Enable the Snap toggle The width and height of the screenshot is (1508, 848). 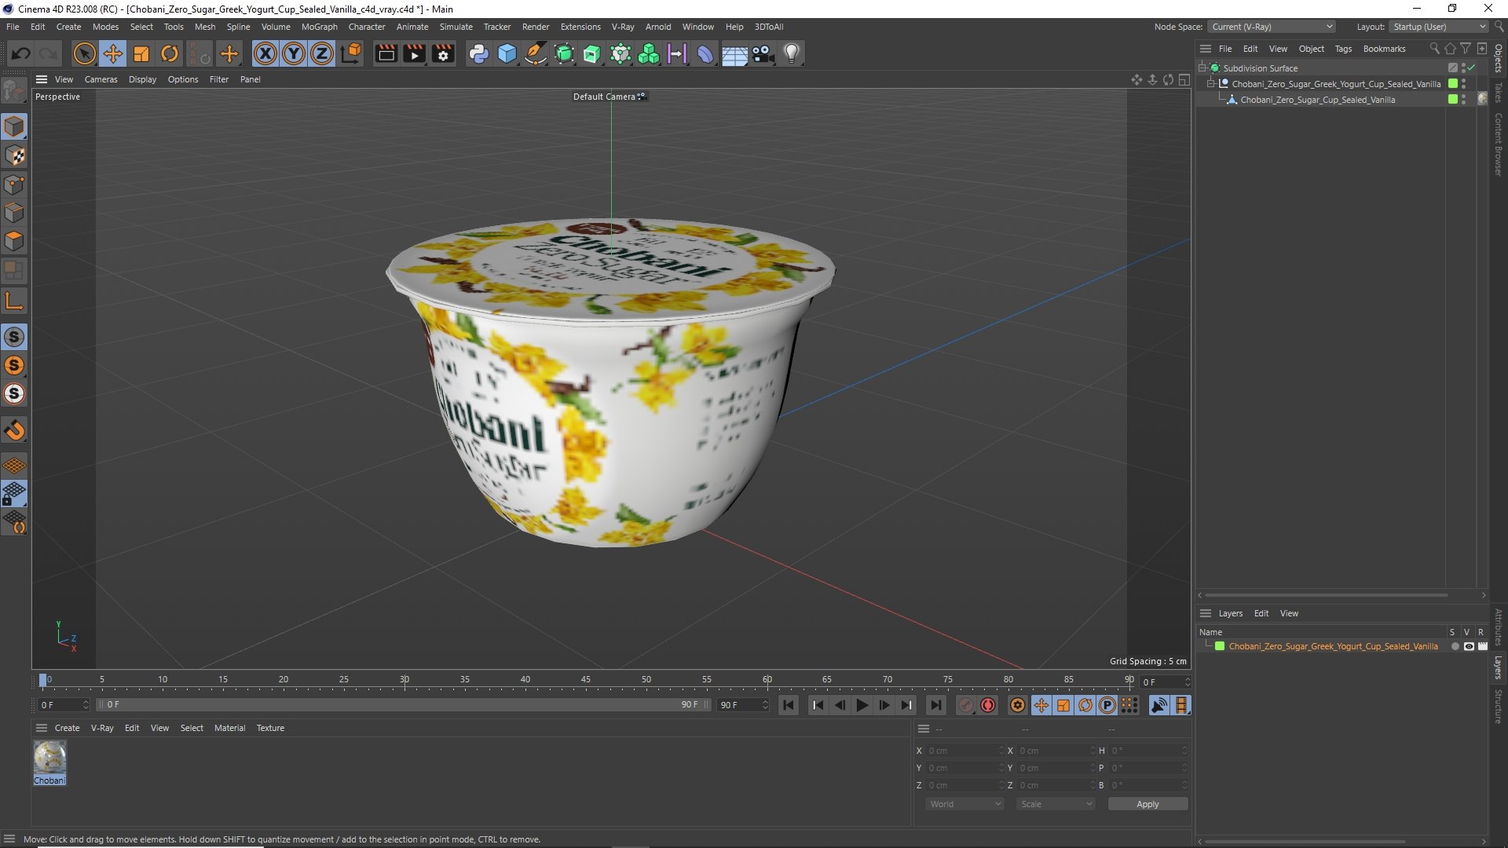[x=14, y=337]
